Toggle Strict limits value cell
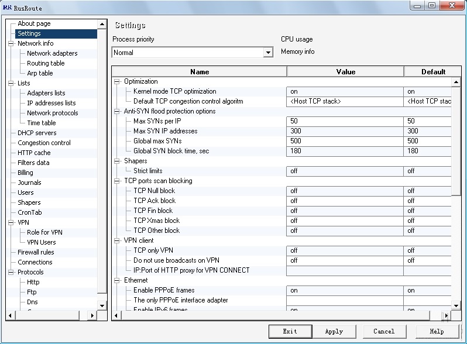The image size is (467, 344). (345, 171)
